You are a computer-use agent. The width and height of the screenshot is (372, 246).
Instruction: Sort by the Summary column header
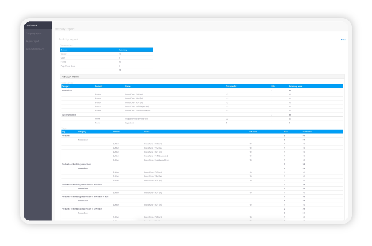123,50
